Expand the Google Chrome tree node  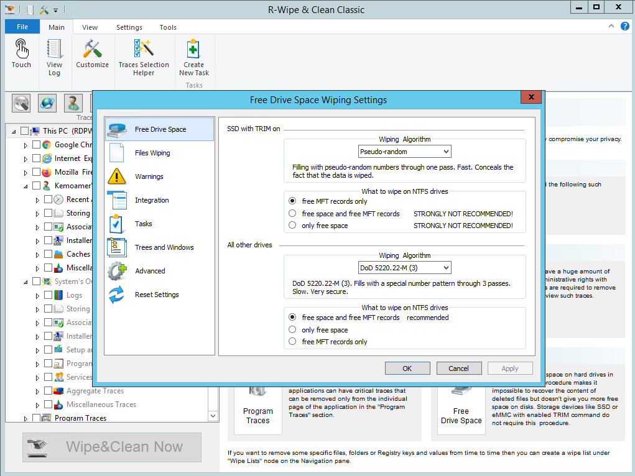25,145
